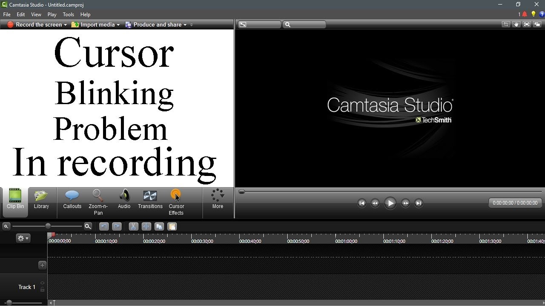
Task: Click the timeline playhead marker
Action: tap(53, 235)
